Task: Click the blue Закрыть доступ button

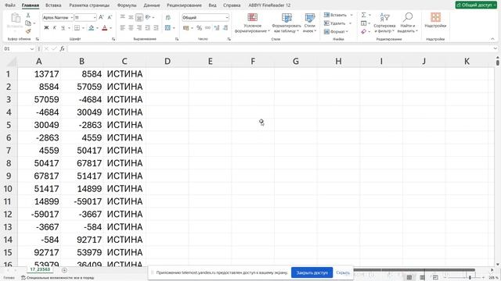Action: click(x=312, y=272)
